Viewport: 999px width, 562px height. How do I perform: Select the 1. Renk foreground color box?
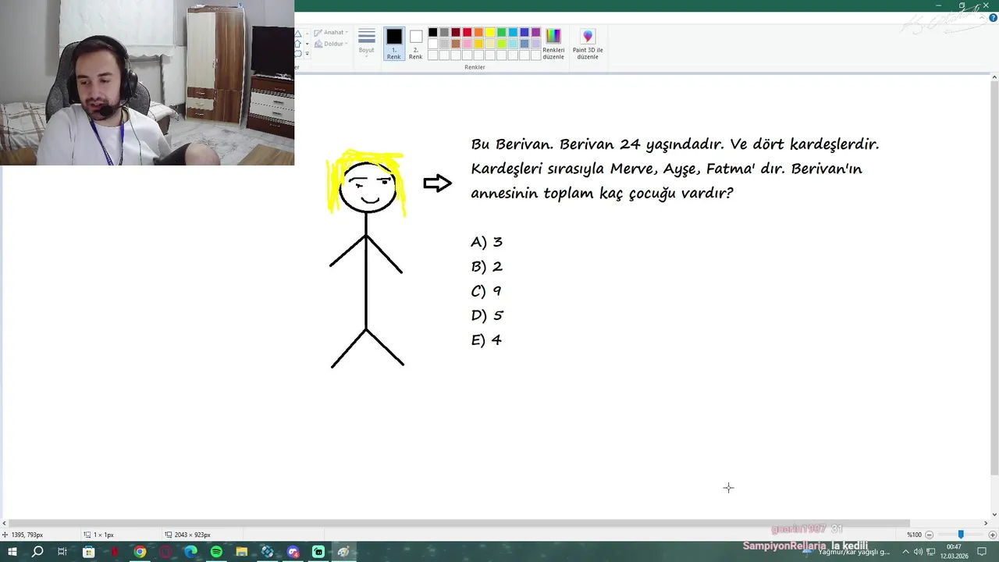[394, 44]
